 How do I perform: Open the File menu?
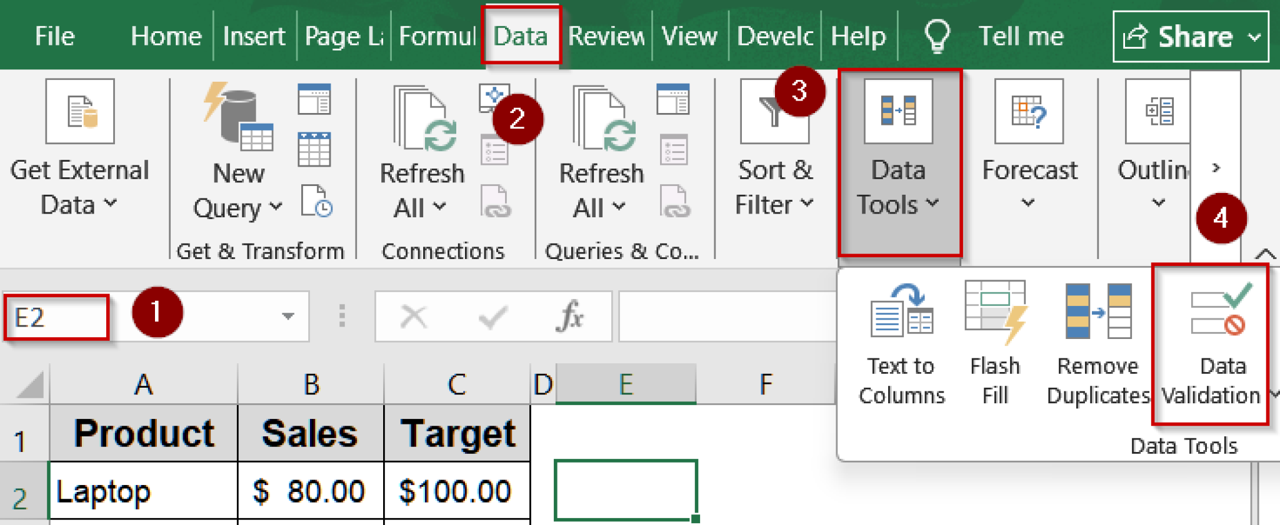pyautogui.click(x=54, y=36)
